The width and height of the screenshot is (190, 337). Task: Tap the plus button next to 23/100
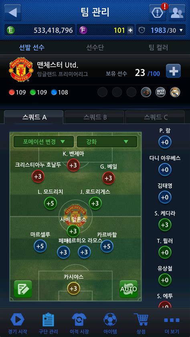click(174, 71)
